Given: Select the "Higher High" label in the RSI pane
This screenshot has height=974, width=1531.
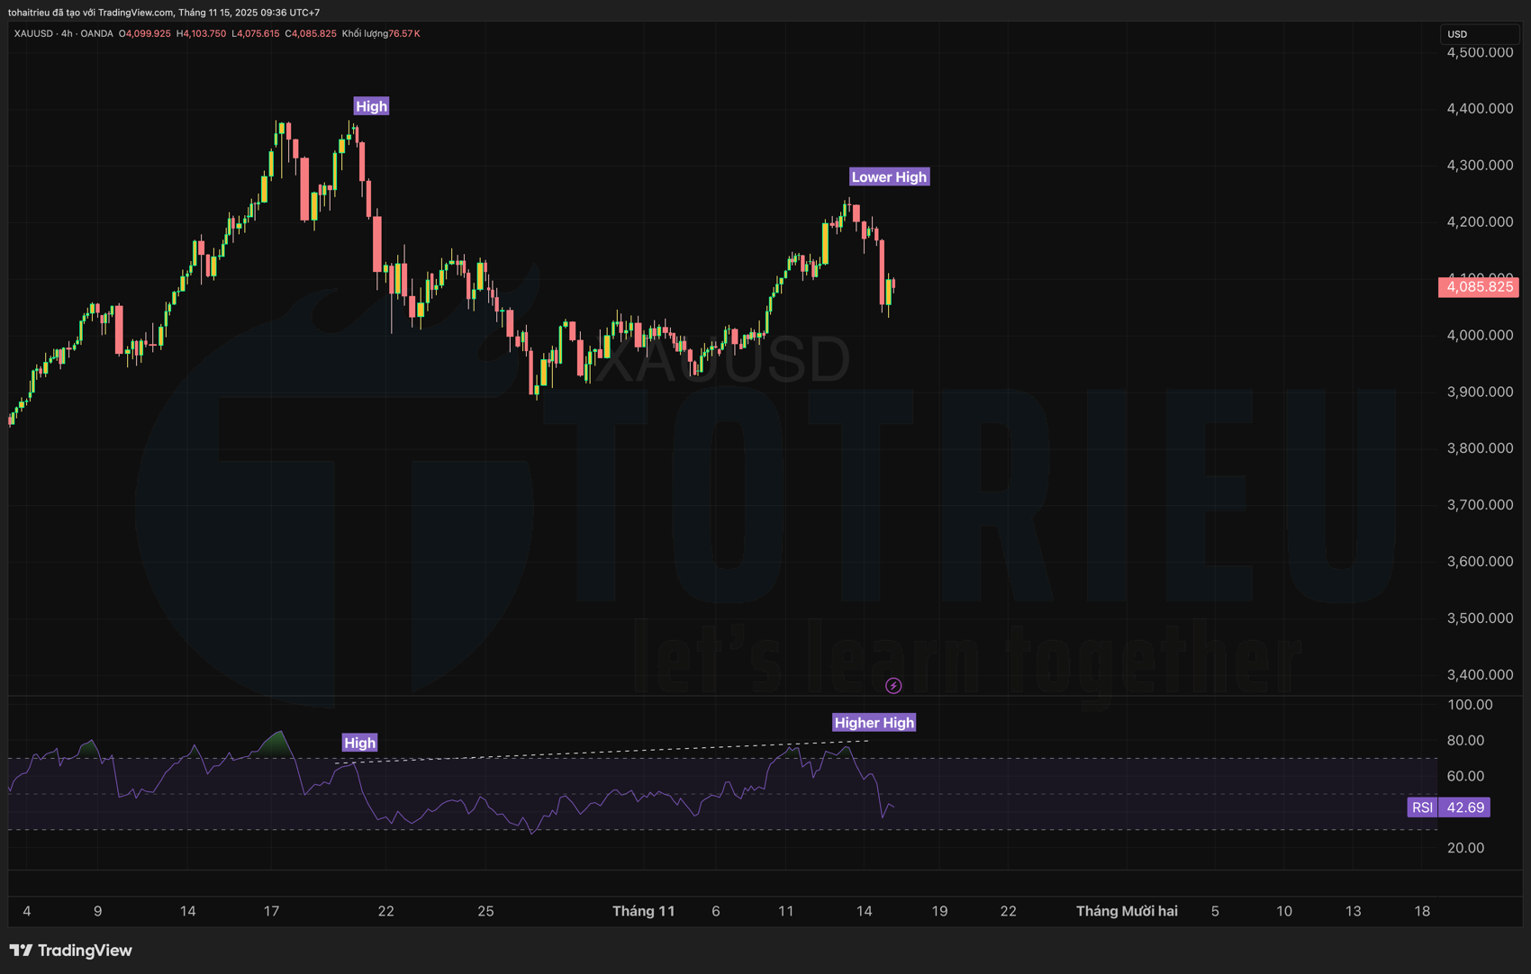Looking at the screenshot, I should click(874, 723).
